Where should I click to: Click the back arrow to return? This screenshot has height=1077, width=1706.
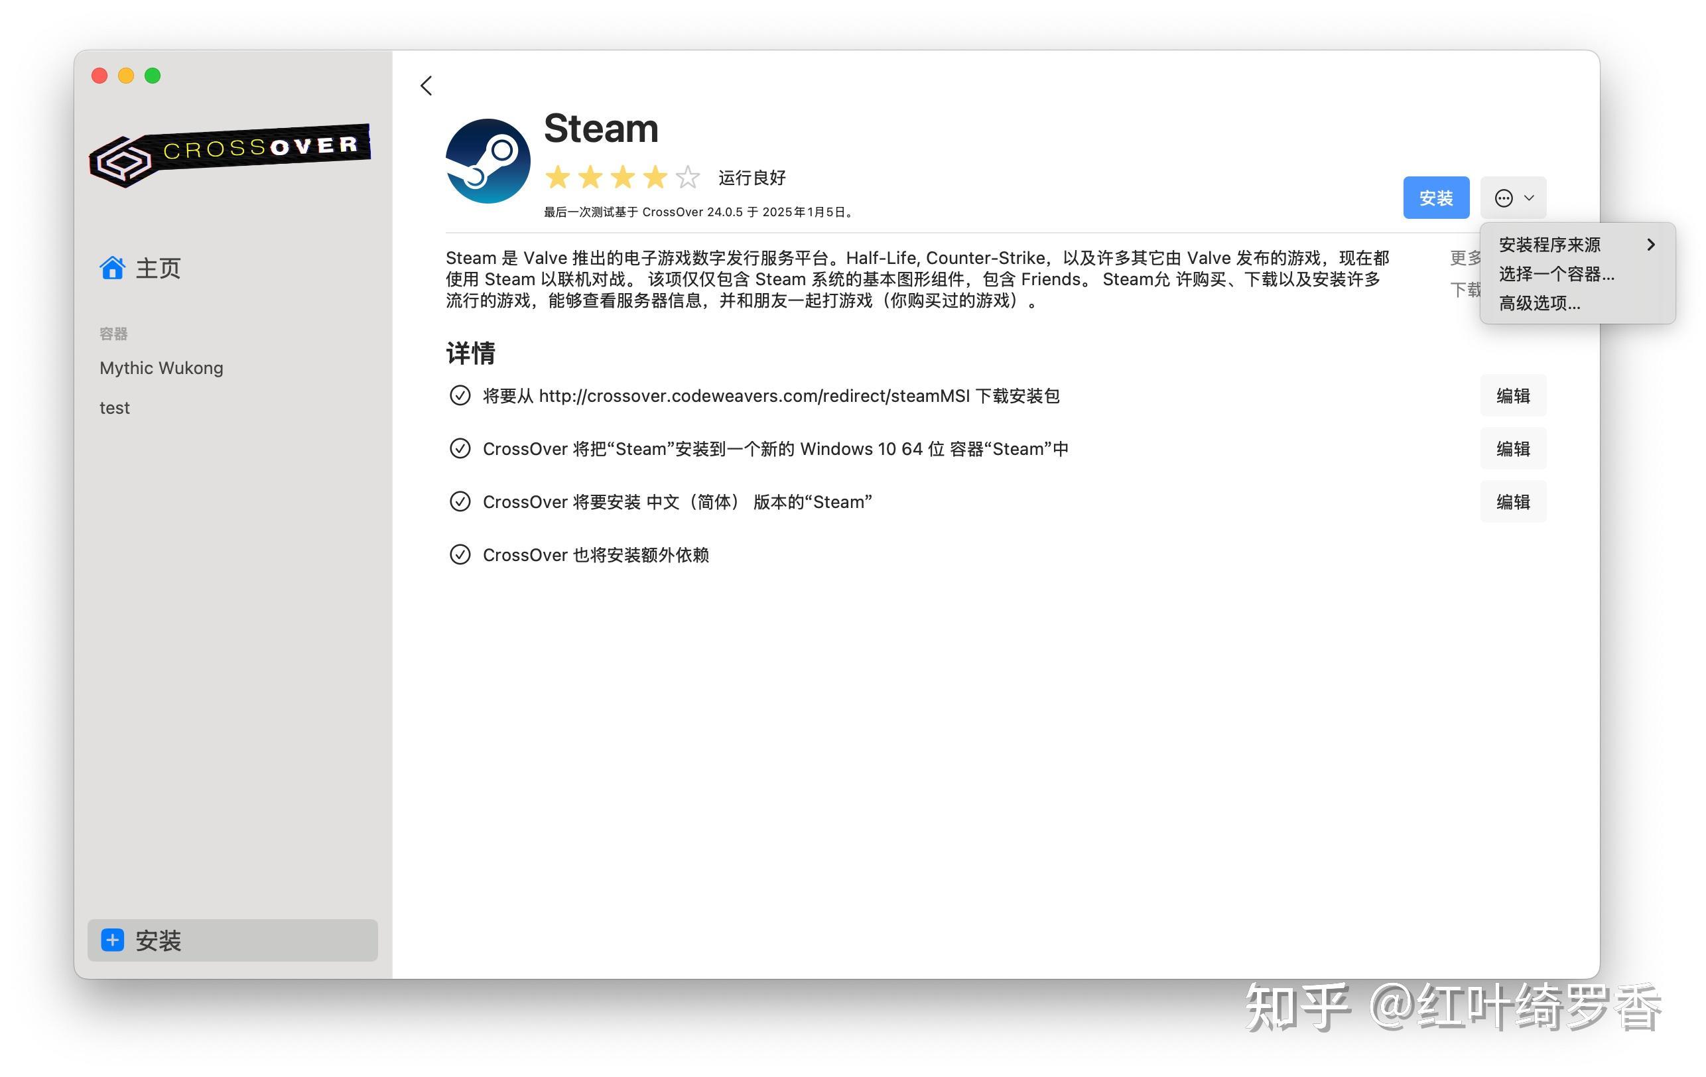[x=426, y=85]
